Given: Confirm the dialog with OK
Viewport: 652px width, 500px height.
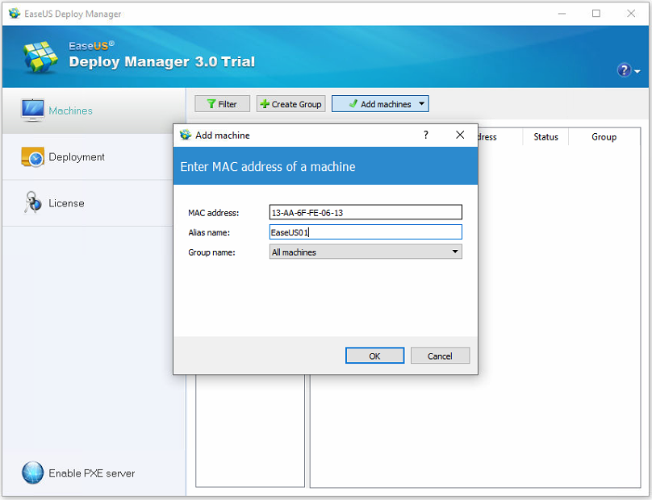Looking at the screenshot, I should (374, 356).
